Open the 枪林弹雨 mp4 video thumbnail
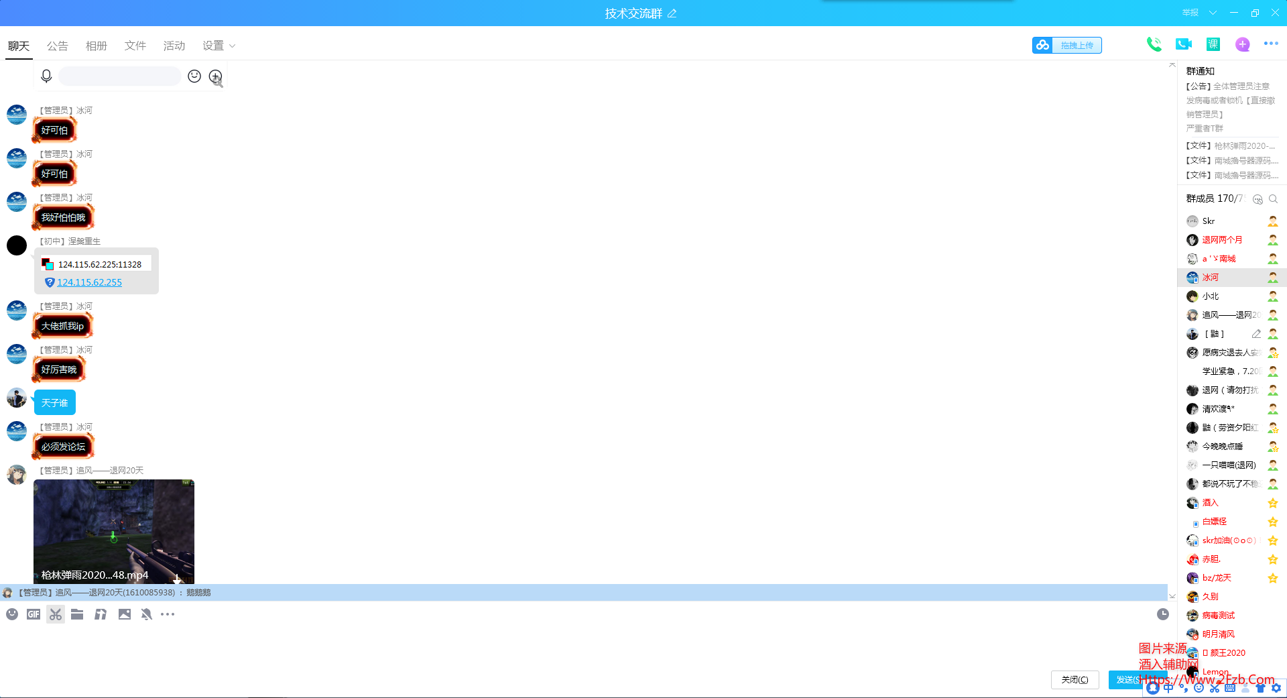 114,531
